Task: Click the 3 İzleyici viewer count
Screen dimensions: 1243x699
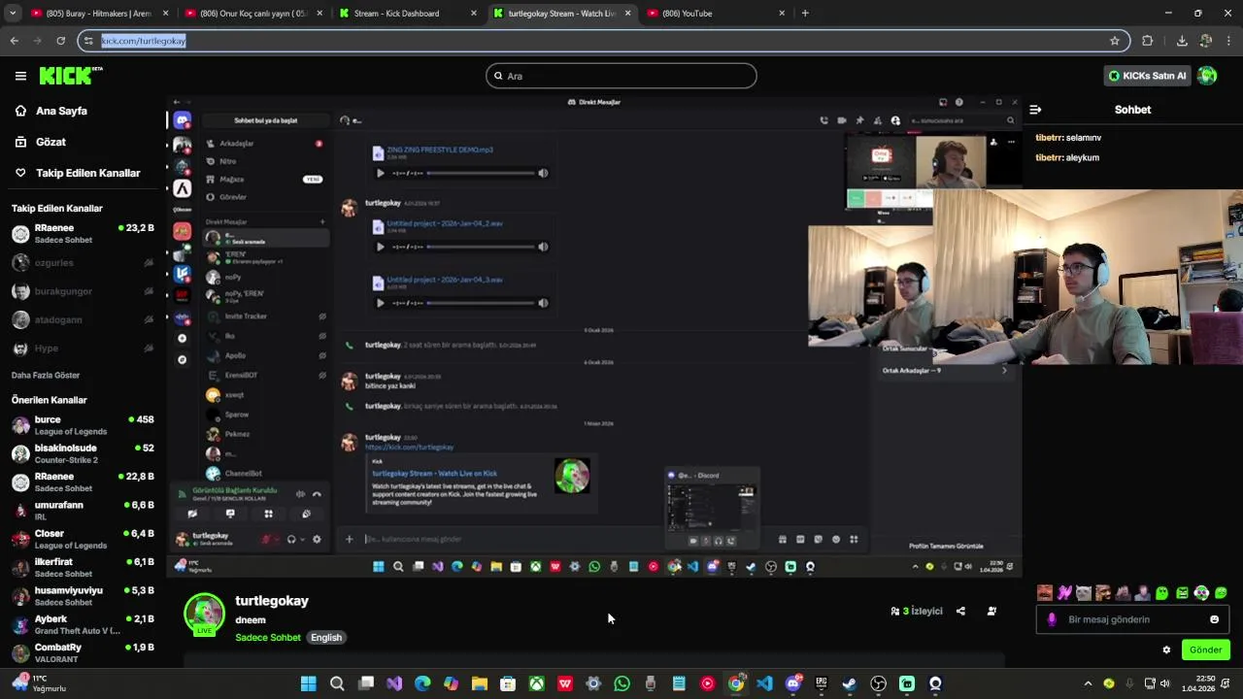Action: pos(917,611)
